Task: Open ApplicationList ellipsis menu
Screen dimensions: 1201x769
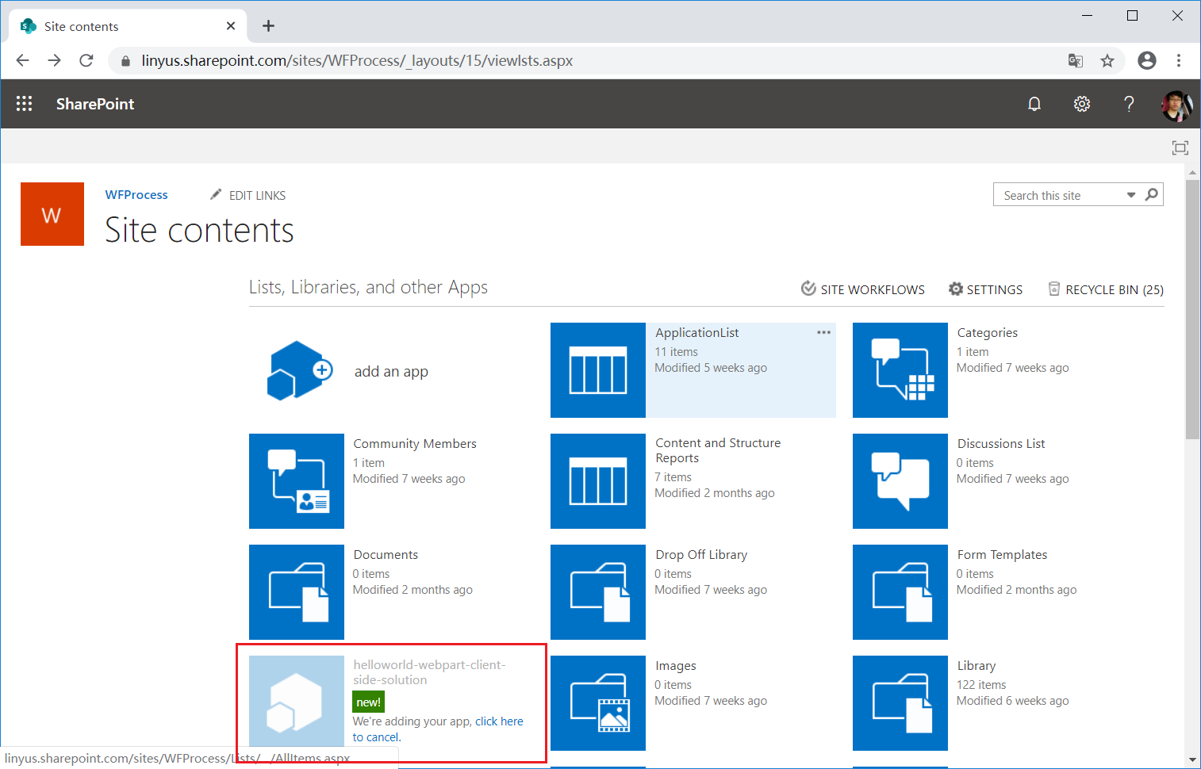Action: [823, 332]
